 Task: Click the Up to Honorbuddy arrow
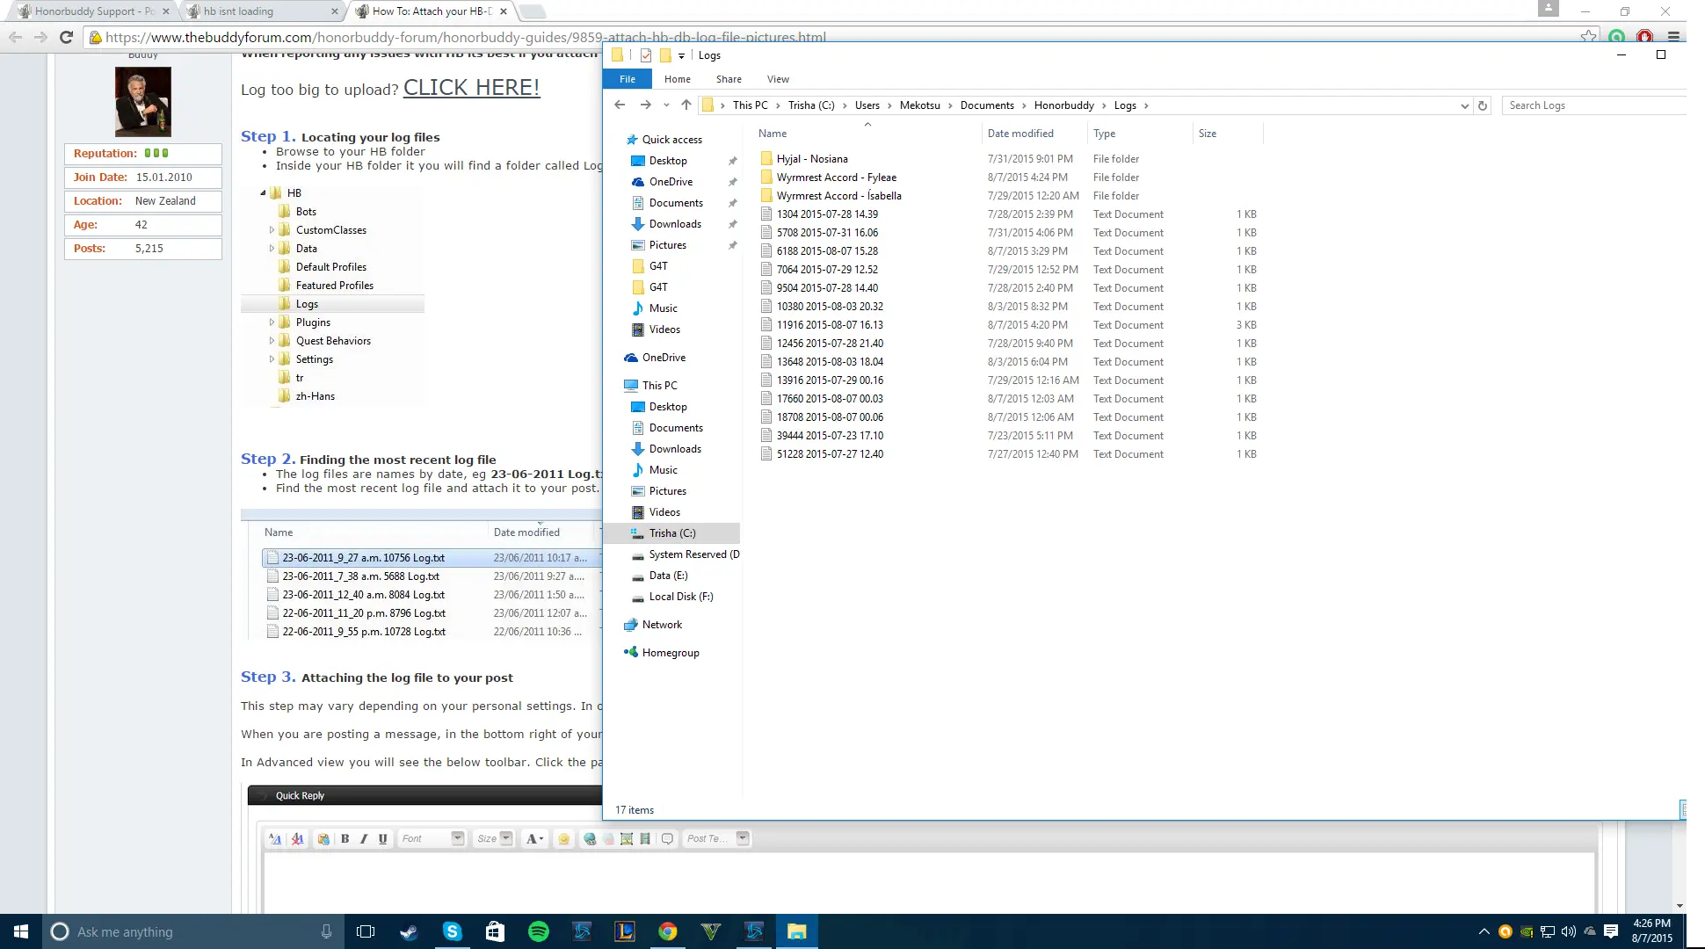tap(686, 105)
